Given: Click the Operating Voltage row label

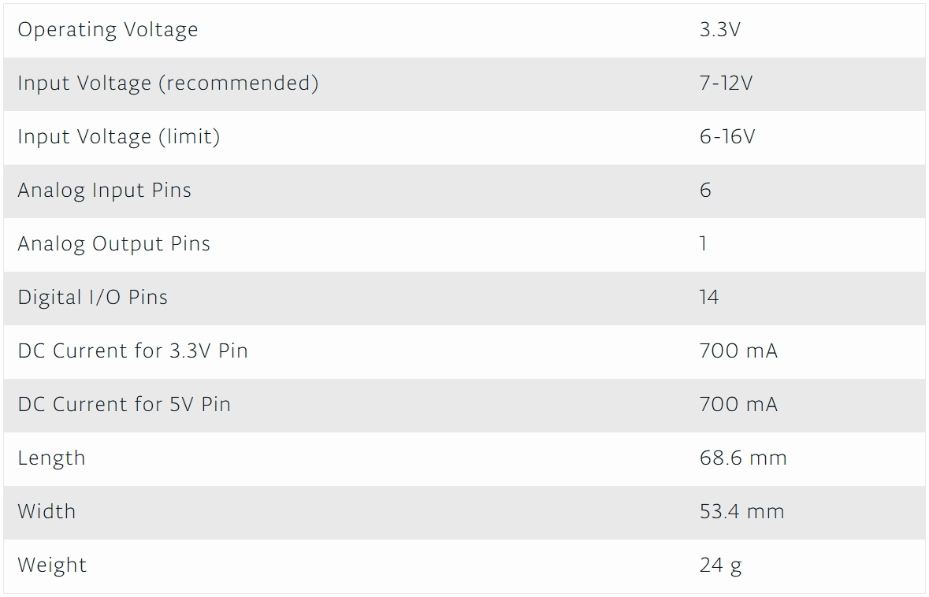Looking at the screenshot, I should tap(108, 30).
